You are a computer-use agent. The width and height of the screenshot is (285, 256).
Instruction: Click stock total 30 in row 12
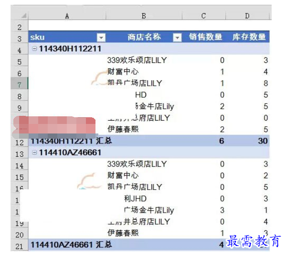[x=263, y=141]
